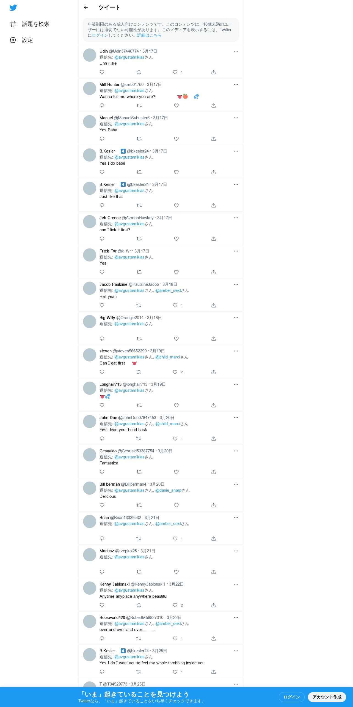The width and height of the screenshot is (353, 707).
Task: Open more options on Kenny Jablonski's reply
Action: (236, 584)
